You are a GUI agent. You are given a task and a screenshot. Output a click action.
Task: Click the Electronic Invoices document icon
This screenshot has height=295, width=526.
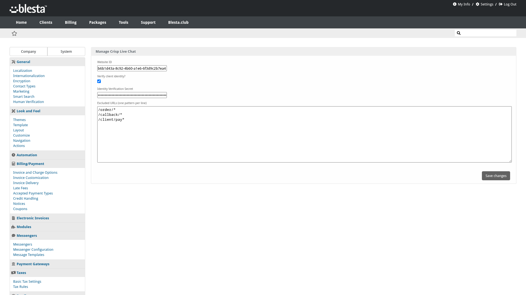[13, 218]
